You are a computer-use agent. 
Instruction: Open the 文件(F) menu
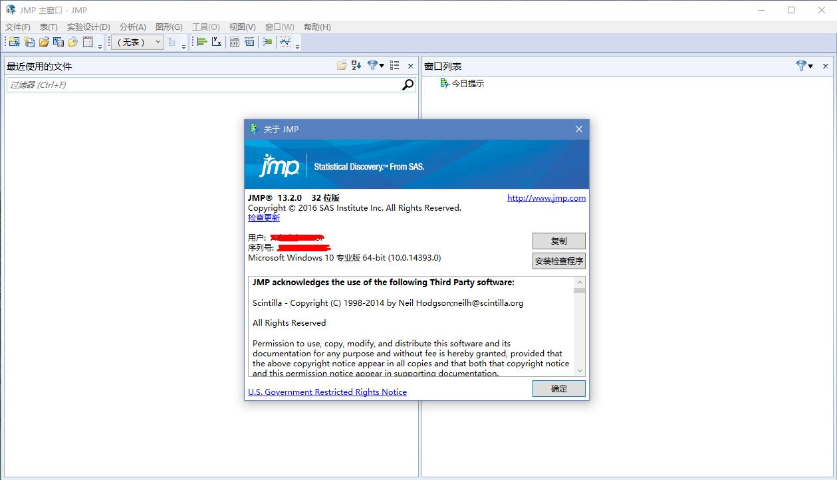[x=18, y=27]
